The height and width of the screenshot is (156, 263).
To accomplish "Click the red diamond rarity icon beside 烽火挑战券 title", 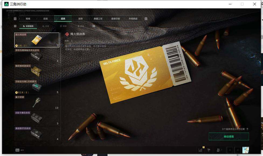I will 67,34.
